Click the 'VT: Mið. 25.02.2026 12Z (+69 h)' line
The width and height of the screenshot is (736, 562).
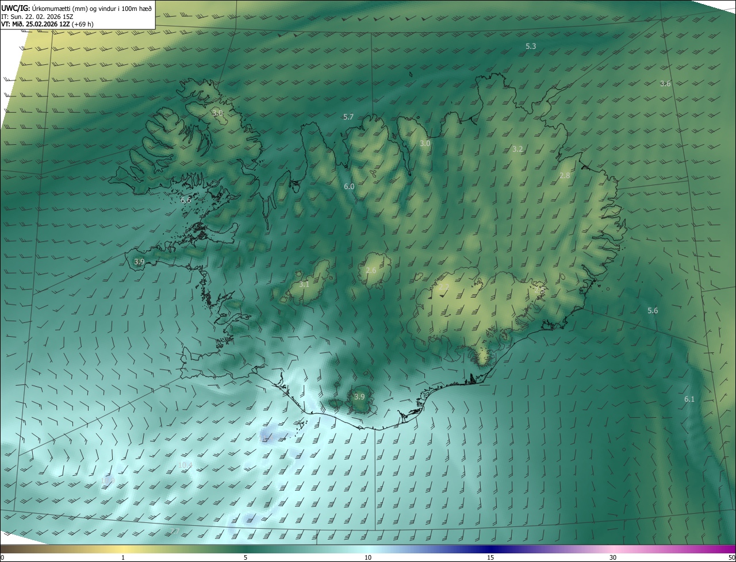(48, 24)
